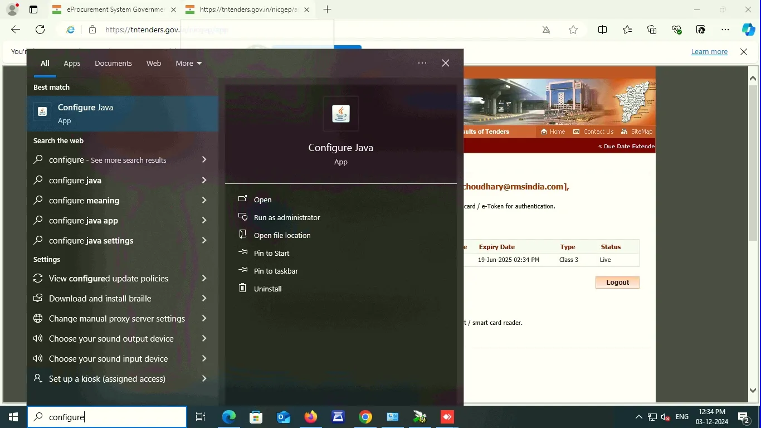Expand 'configure java app' suggestion arrow

[204, 220]
